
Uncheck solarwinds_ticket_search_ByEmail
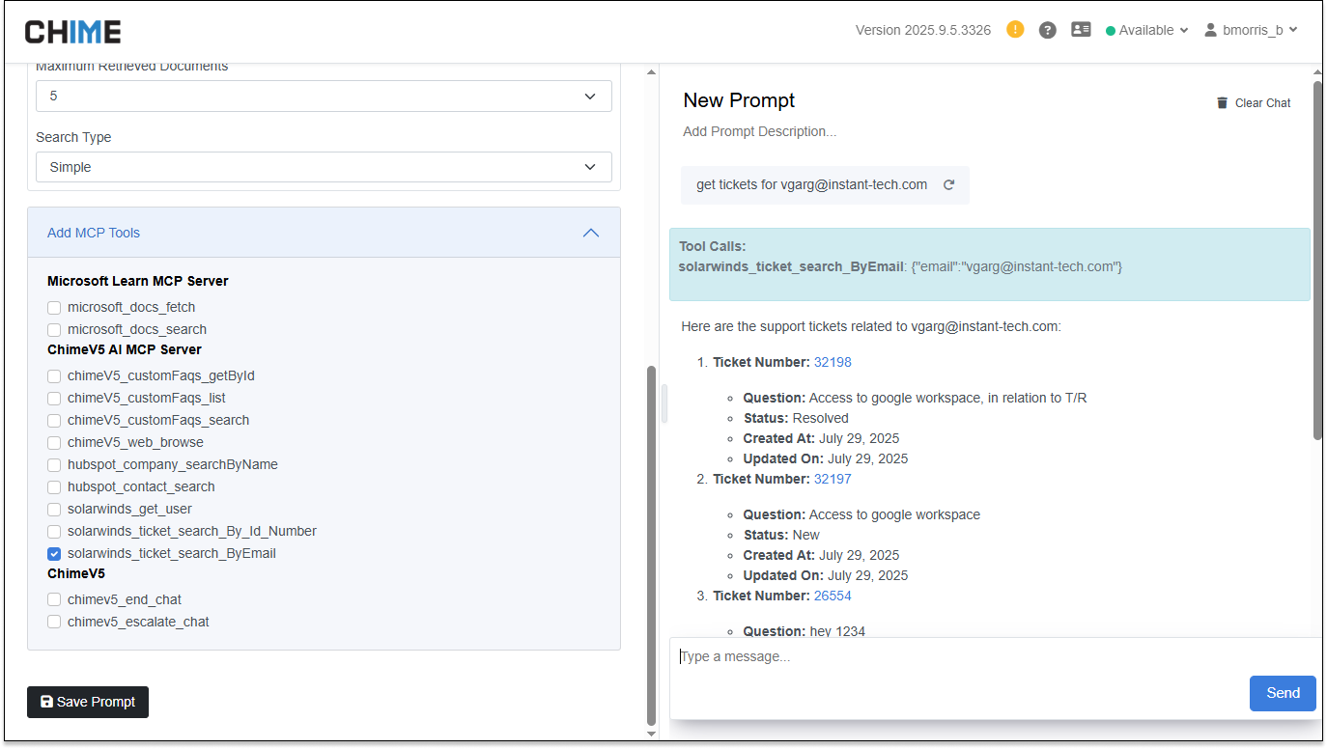coord(54,553)
